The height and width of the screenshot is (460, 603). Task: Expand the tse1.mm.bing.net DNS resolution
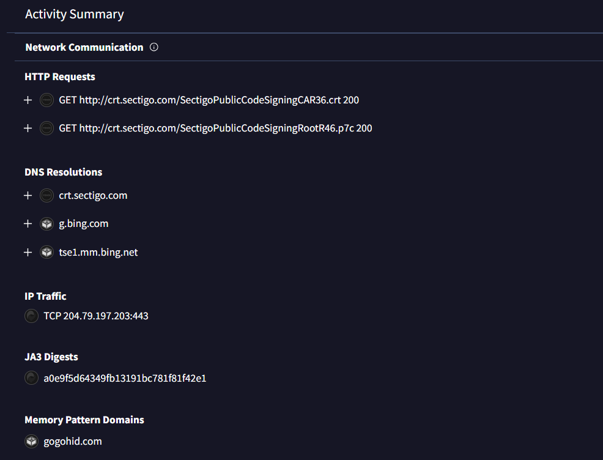coord(28,252)
